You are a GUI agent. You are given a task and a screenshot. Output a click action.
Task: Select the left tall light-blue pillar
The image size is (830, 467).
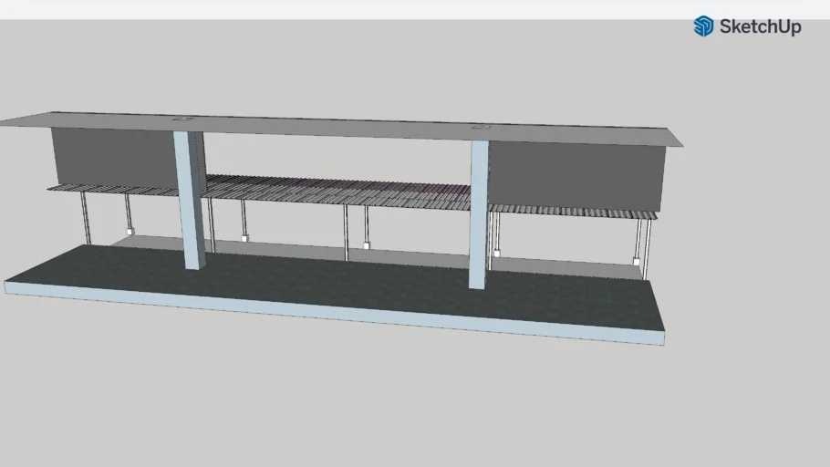192,201
